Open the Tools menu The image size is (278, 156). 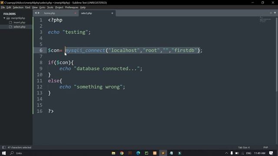pos(50,7)
